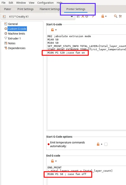The image size is (126, 185).
Task: Select Extruder 1 in the settings tree
Action: coord(14,38)
